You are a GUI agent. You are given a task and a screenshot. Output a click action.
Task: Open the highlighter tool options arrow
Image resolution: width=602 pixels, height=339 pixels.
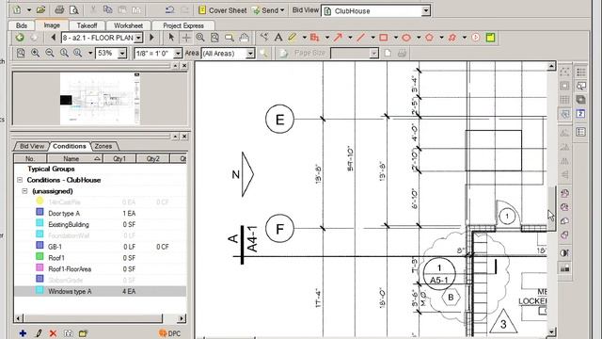pyautogui.click(x=305, y=38)
